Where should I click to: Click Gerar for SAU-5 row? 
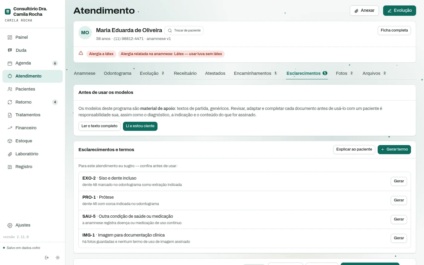[x=399, y=220]
